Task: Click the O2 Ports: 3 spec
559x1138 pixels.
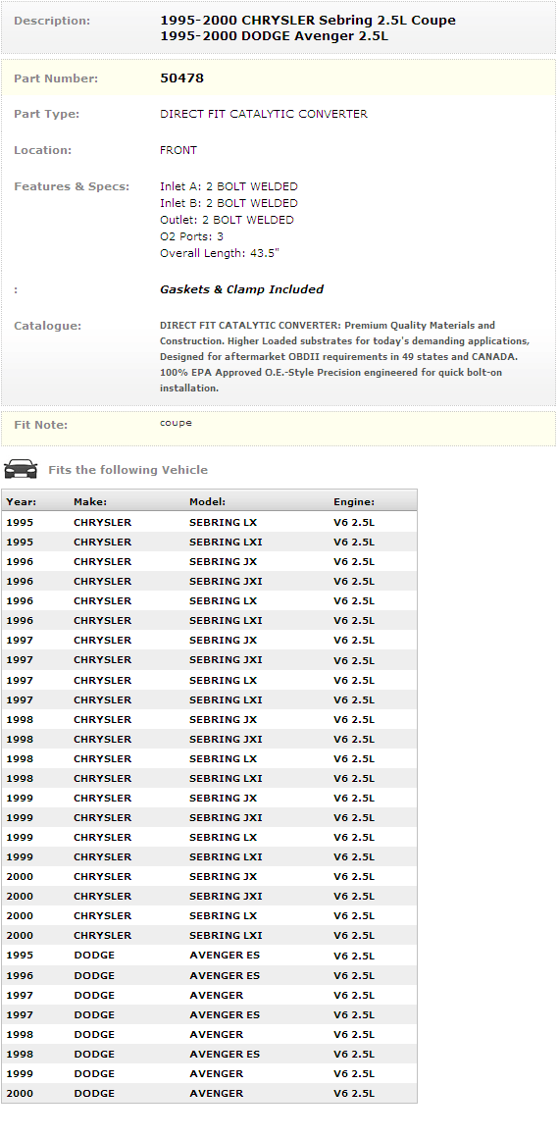Action: point(191,236)
